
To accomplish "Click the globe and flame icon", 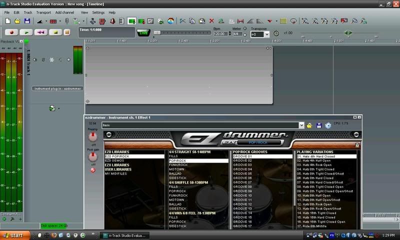I will [x=170, y=21].
